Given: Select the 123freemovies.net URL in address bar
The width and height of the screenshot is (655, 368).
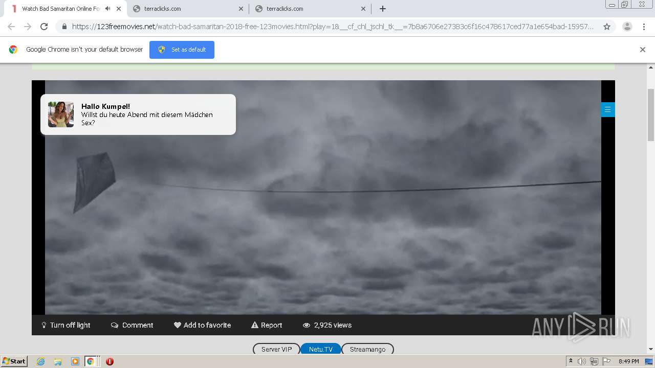Looking at the screenshot, I should coord(333,27).
